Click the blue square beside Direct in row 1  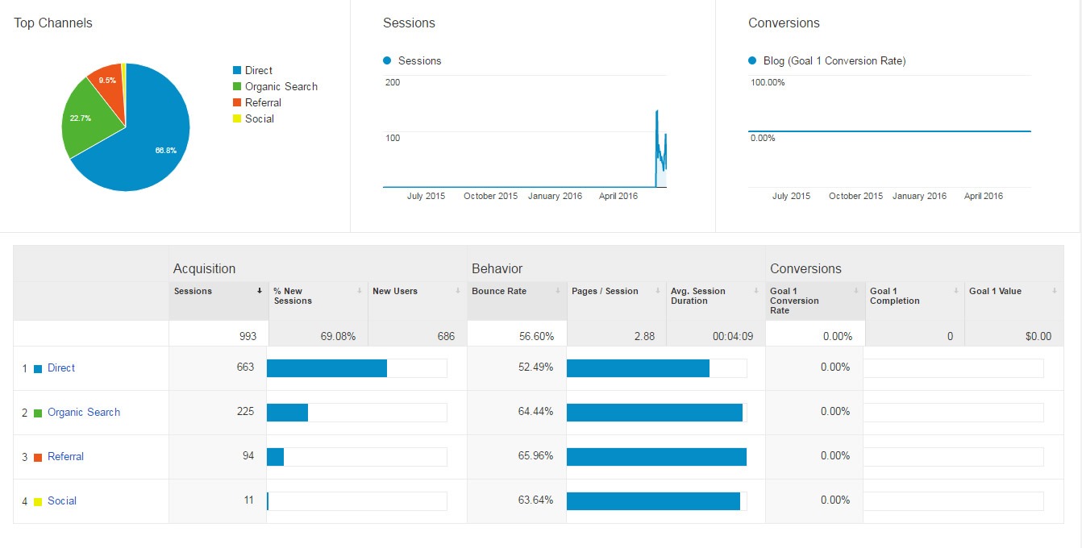40,367
